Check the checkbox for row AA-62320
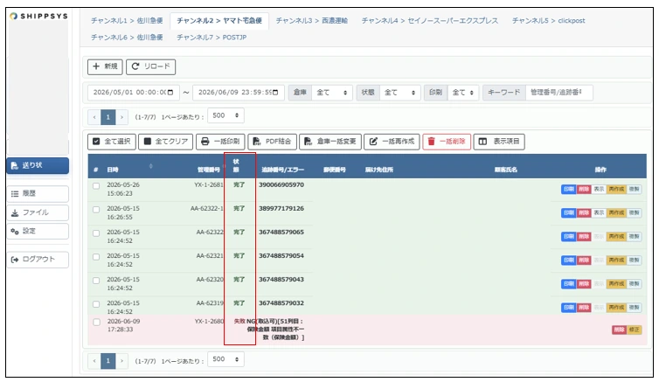The image size is (659, 382). point(96,281)
